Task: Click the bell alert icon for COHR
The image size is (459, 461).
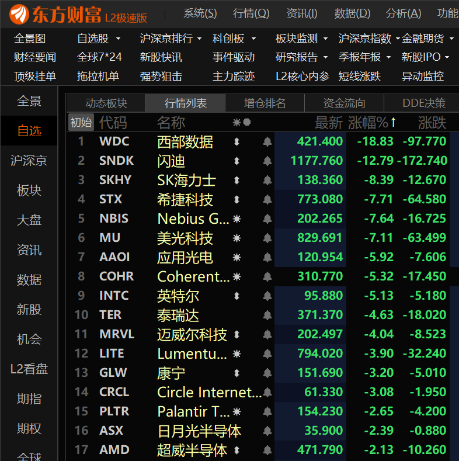Action: click(x=267, y=277)
